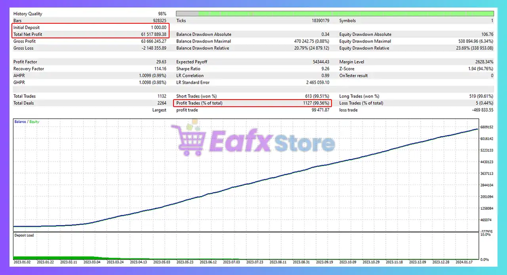This screenshot has height=275, width=507.
Task: Click the green history quality progress bar
Action: point(335,13)
